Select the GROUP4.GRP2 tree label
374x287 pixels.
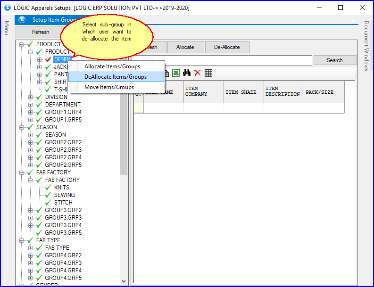[63, 255]
